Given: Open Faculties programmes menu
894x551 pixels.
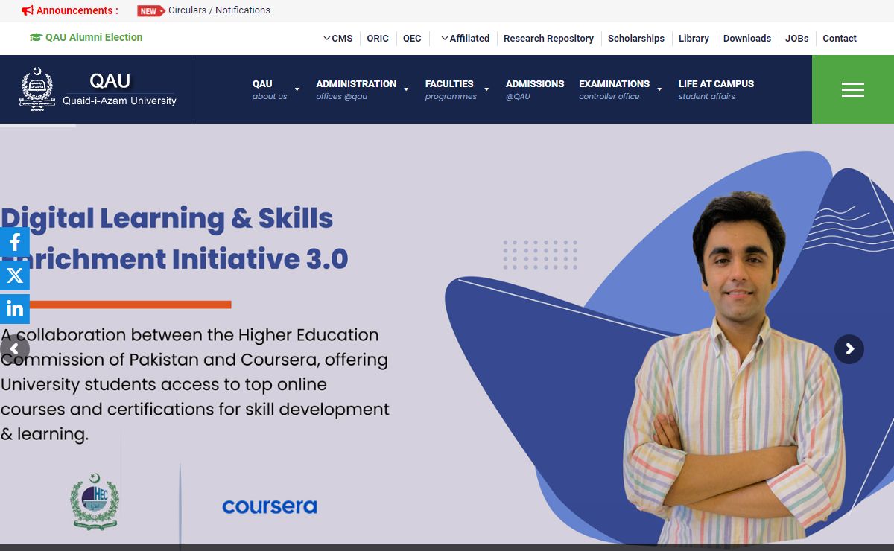Looking at the screenshot, I should point(451,89).
